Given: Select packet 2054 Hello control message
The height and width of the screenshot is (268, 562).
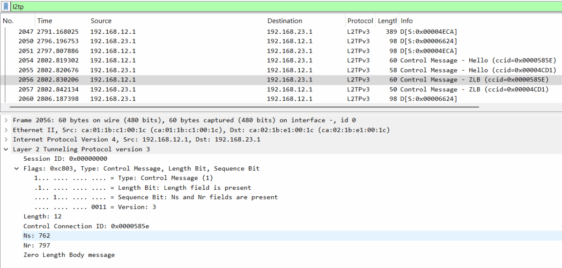Looking at the screenshot, I should point(281,60).
